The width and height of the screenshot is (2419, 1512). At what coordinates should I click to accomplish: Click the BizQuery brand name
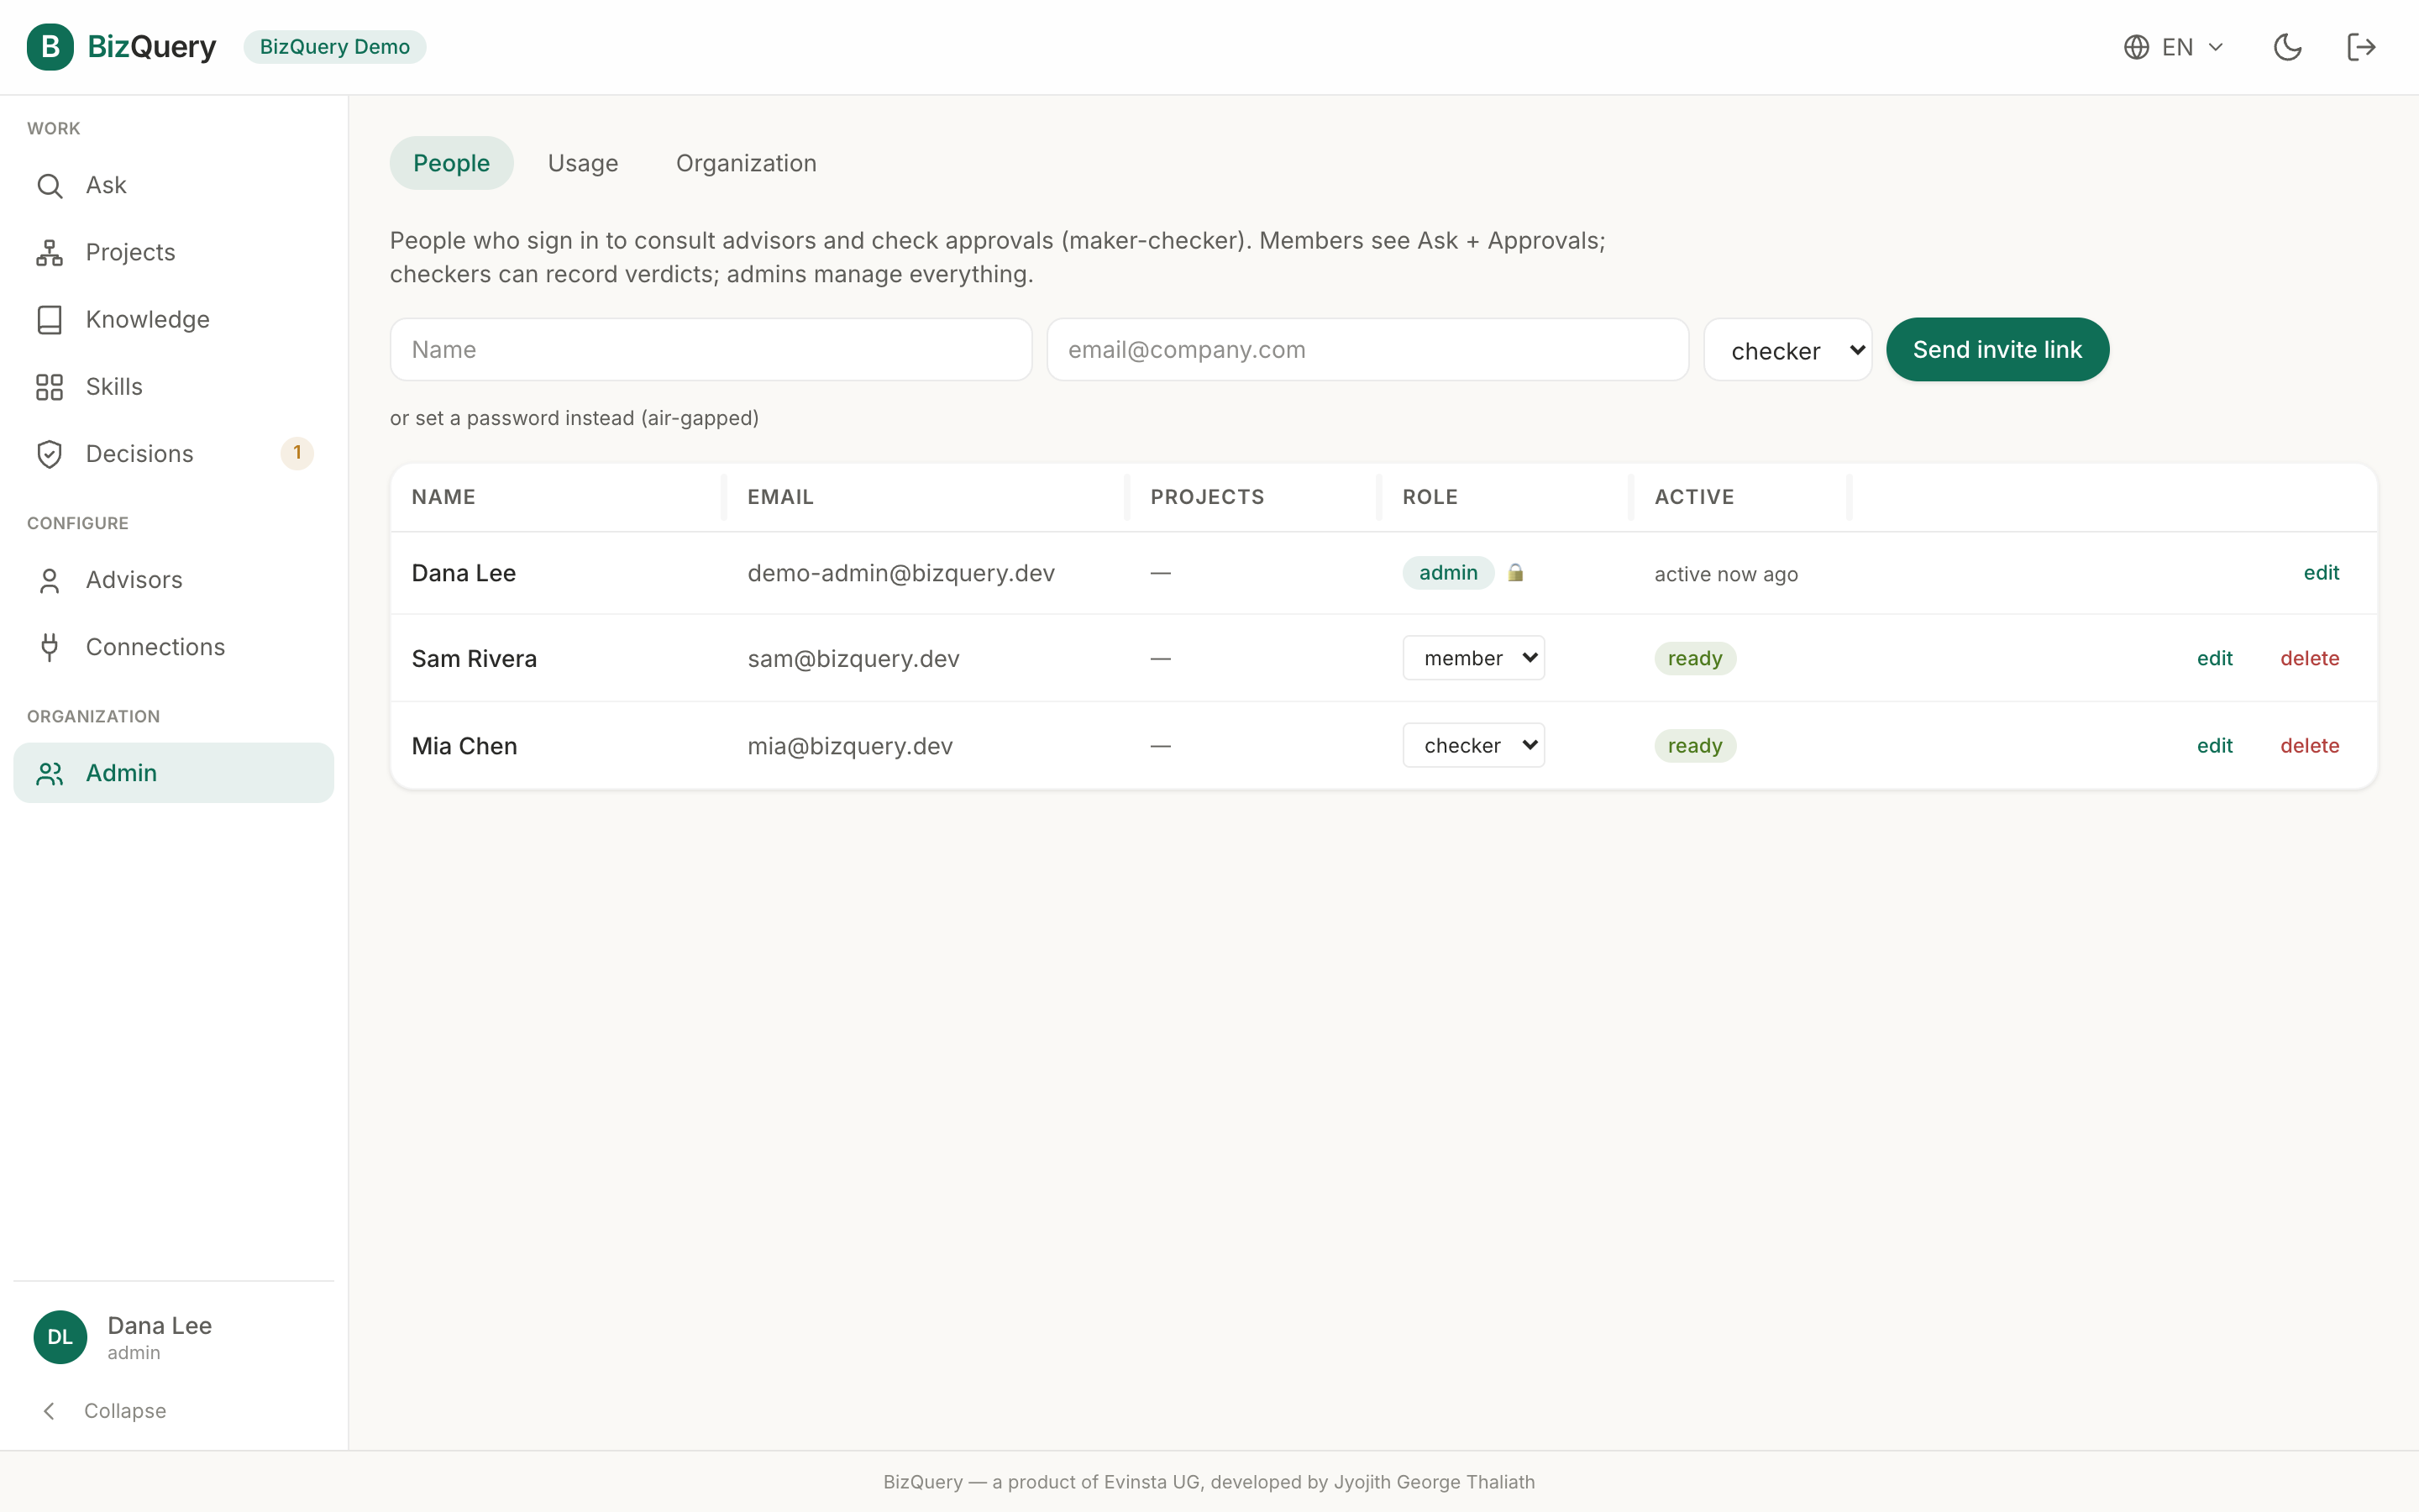click(152, 47)
